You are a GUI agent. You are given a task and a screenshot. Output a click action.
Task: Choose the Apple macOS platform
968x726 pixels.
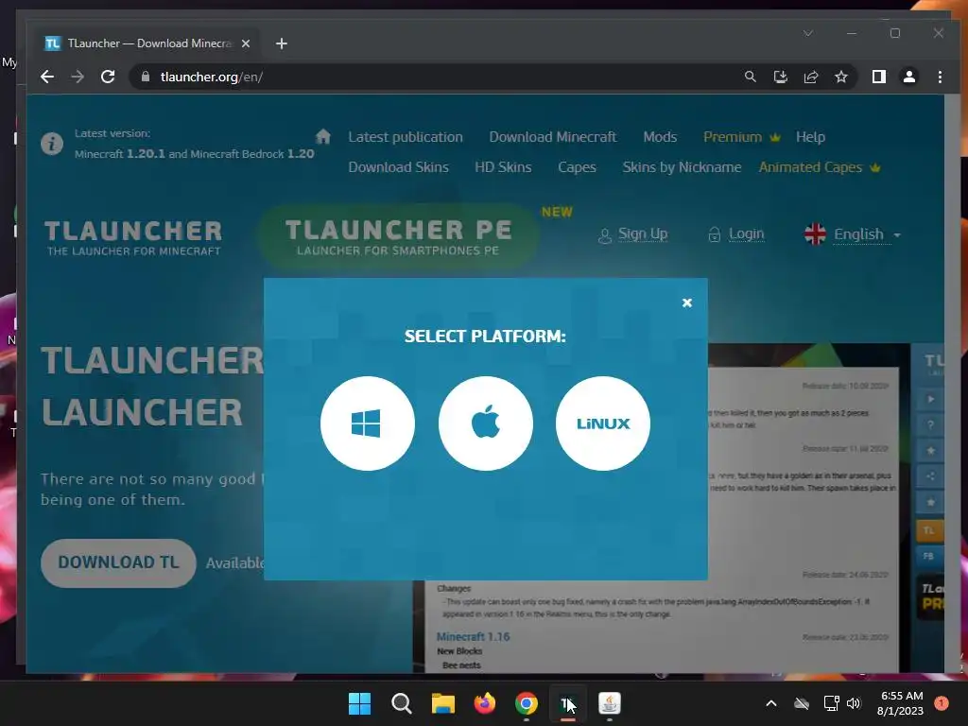click(485, 423)
